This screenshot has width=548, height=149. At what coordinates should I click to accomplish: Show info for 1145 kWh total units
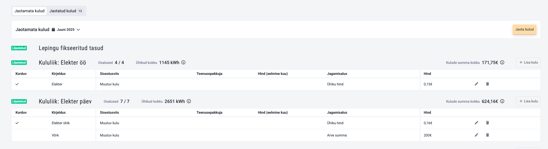coord(183,62)
